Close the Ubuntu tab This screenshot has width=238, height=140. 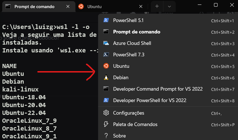click(141, 6)
